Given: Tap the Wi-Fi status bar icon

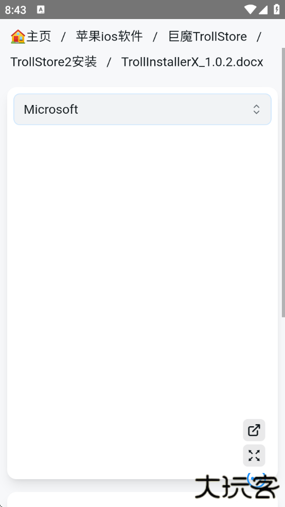Looking at the screenshot, I should click(250, 10).
